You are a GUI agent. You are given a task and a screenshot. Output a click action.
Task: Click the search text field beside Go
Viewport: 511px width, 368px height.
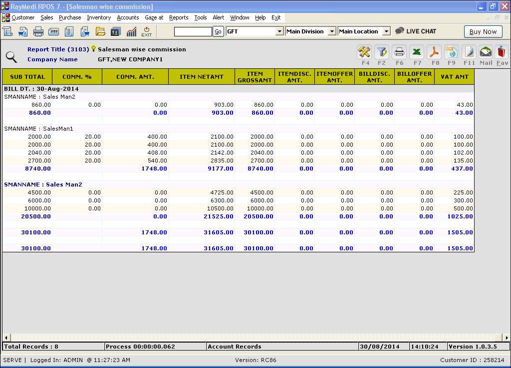click(193, 31)
